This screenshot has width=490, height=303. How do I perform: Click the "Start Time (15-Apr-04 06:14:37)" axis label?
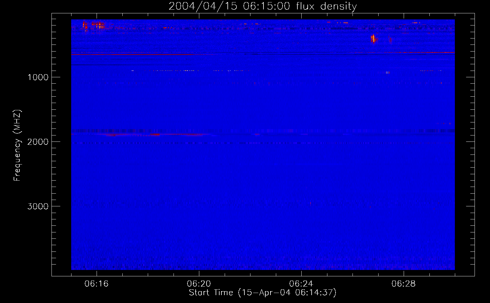(x=263, y=293)
